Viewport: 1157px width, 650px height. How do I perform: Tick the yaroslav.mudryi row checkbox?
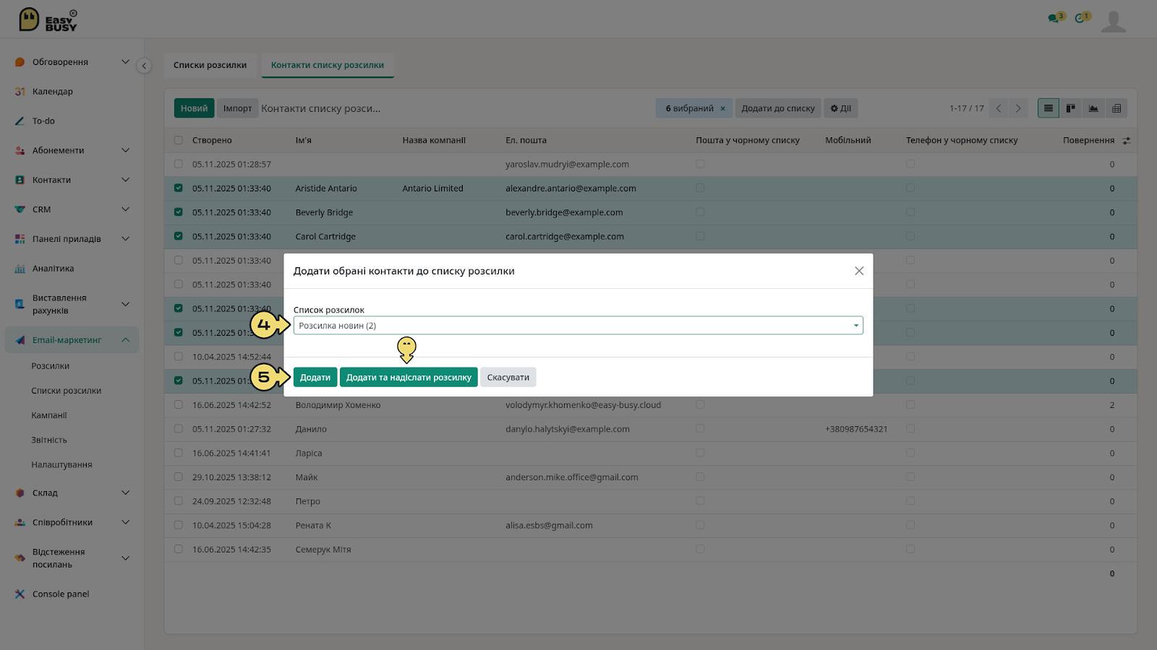coord(179,164)
